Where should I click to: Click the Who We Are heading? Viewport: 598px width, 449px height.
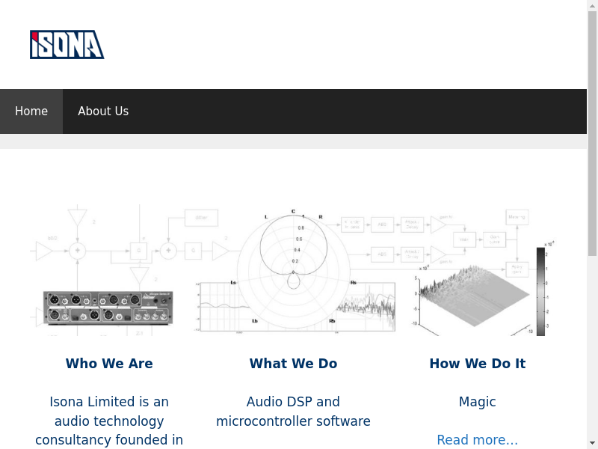pyautogui.click(x=109, y=364)
